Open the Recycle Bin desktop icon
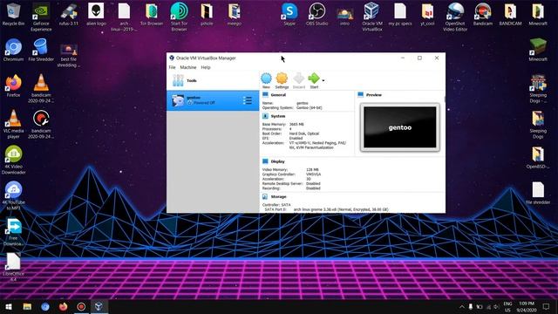The height and width of the screenshot is (314, 558). [14, 15]
